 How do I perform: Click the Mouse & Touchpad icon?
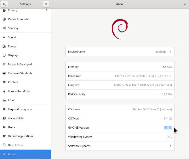coord(4,64)
